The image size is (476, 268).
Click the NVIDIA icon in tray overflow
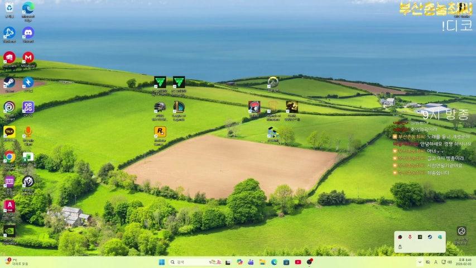coord(420,237)
